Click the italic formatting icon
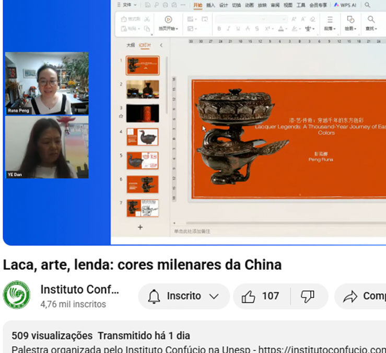 pos(229,29)
